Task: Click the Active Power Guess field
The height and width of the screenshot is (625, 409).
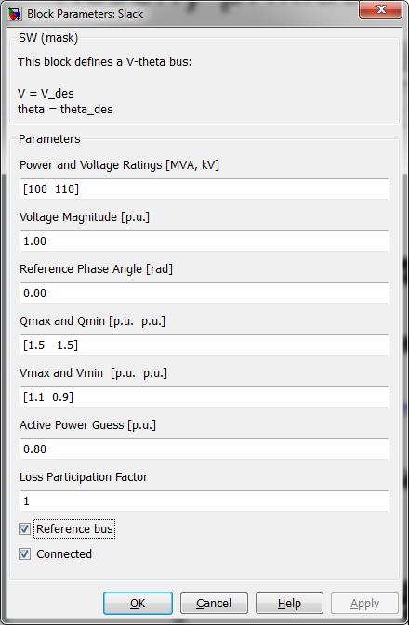Action: coord(204,449)
